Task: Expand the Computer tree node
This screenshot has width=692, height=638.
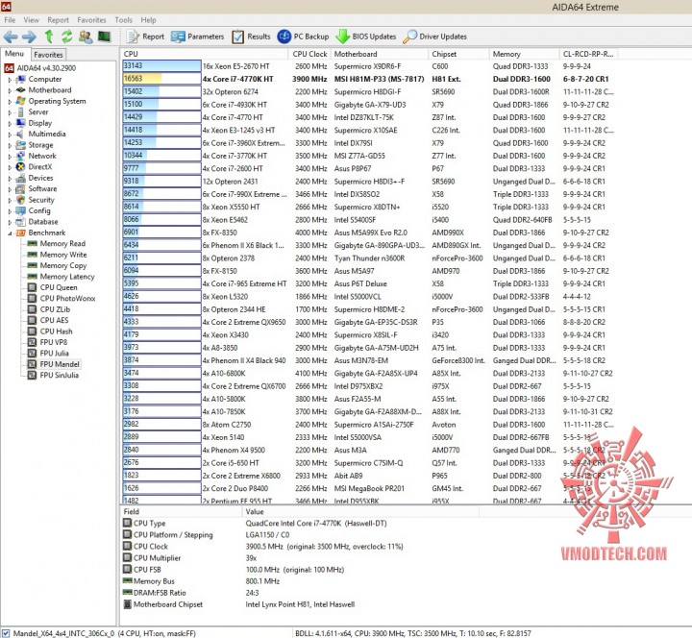Action: pyautogui.click(x=10, y=80)
